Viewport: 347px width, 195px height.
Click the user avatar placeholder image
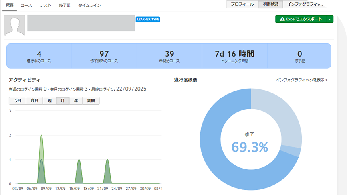pos(15,26)
